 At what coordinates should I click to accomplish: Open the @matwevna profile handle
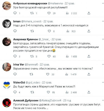pos(55,4)
